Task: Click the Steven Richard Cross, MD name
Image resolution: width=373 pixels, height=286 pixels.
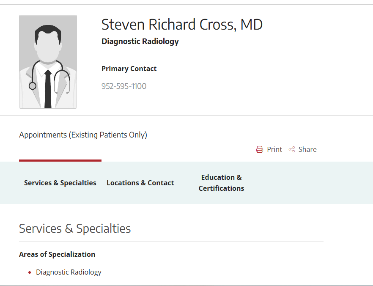Action: (x=182, y=25)
